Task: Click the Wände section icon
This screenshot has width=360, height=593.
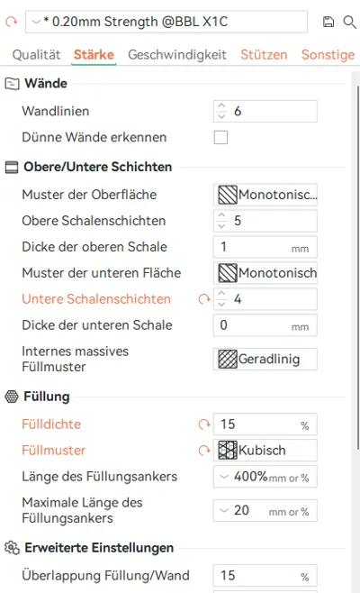Action: [x=12, y=84]
